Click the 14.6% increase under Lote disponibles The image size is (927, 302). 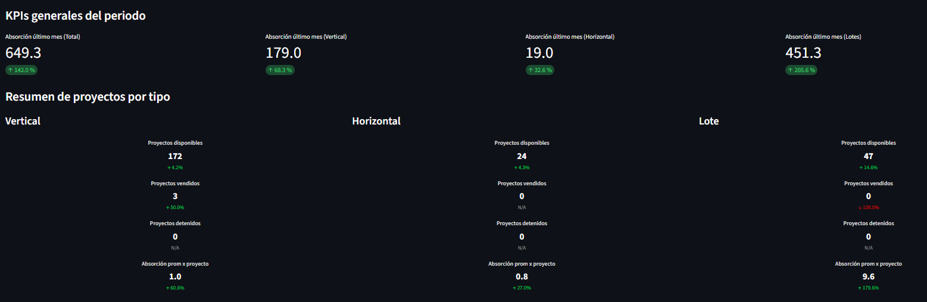click(x=868, y=167)
